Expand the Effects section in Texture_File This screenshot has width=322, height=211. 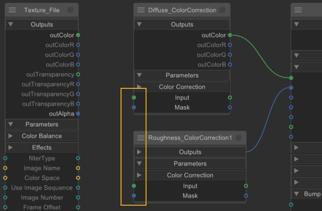(11, 148)
